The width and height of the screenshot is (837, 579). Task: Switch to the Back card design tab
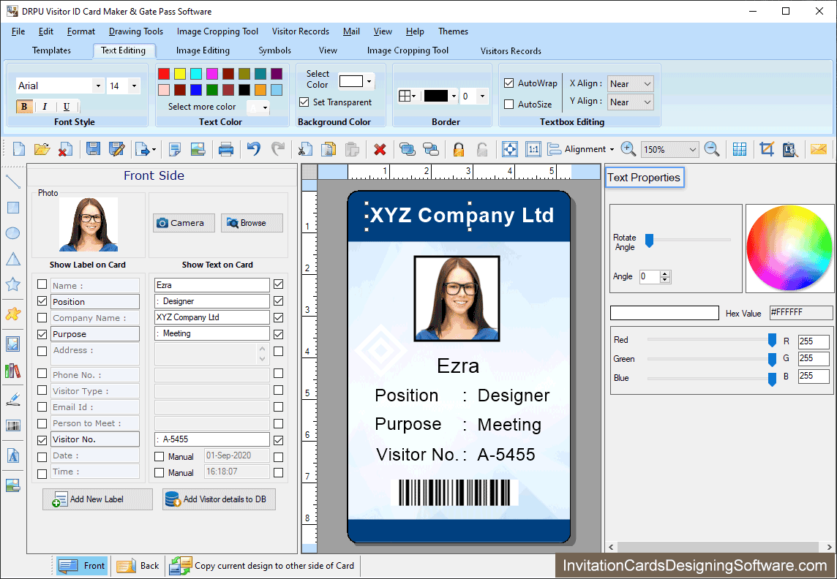(x=138, y=565)
